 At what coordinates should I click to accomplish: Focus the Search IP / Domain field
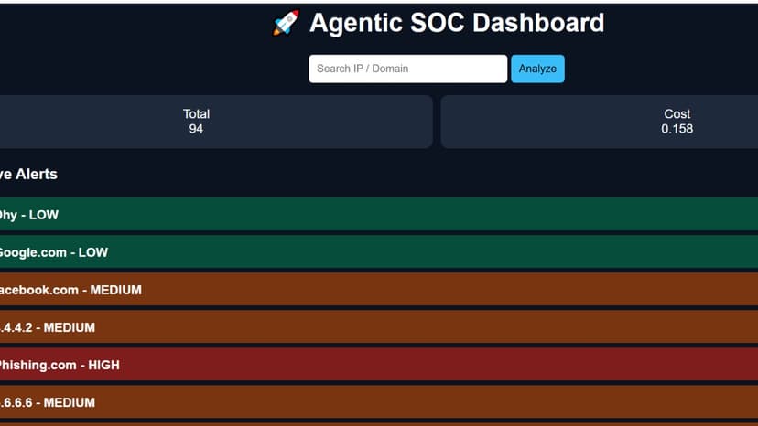408,69
